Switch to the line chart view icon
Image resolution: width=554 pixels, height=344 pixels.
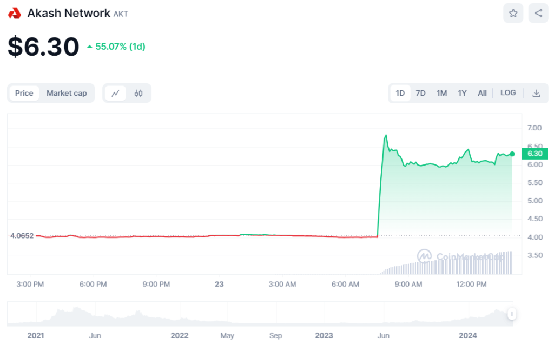click(116, 93)
